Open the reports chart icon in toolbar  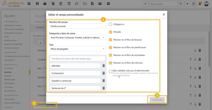(108, 4)
